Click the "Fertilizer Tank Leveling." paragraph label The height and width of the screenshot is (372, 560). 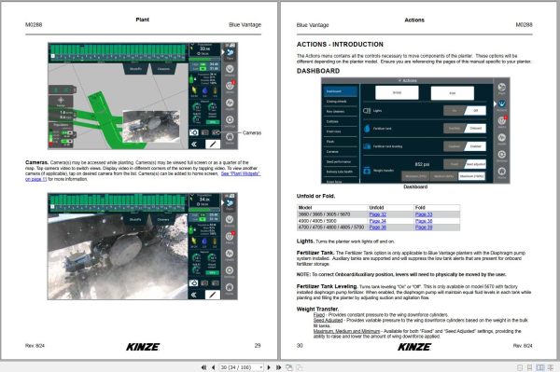point(327,286)
